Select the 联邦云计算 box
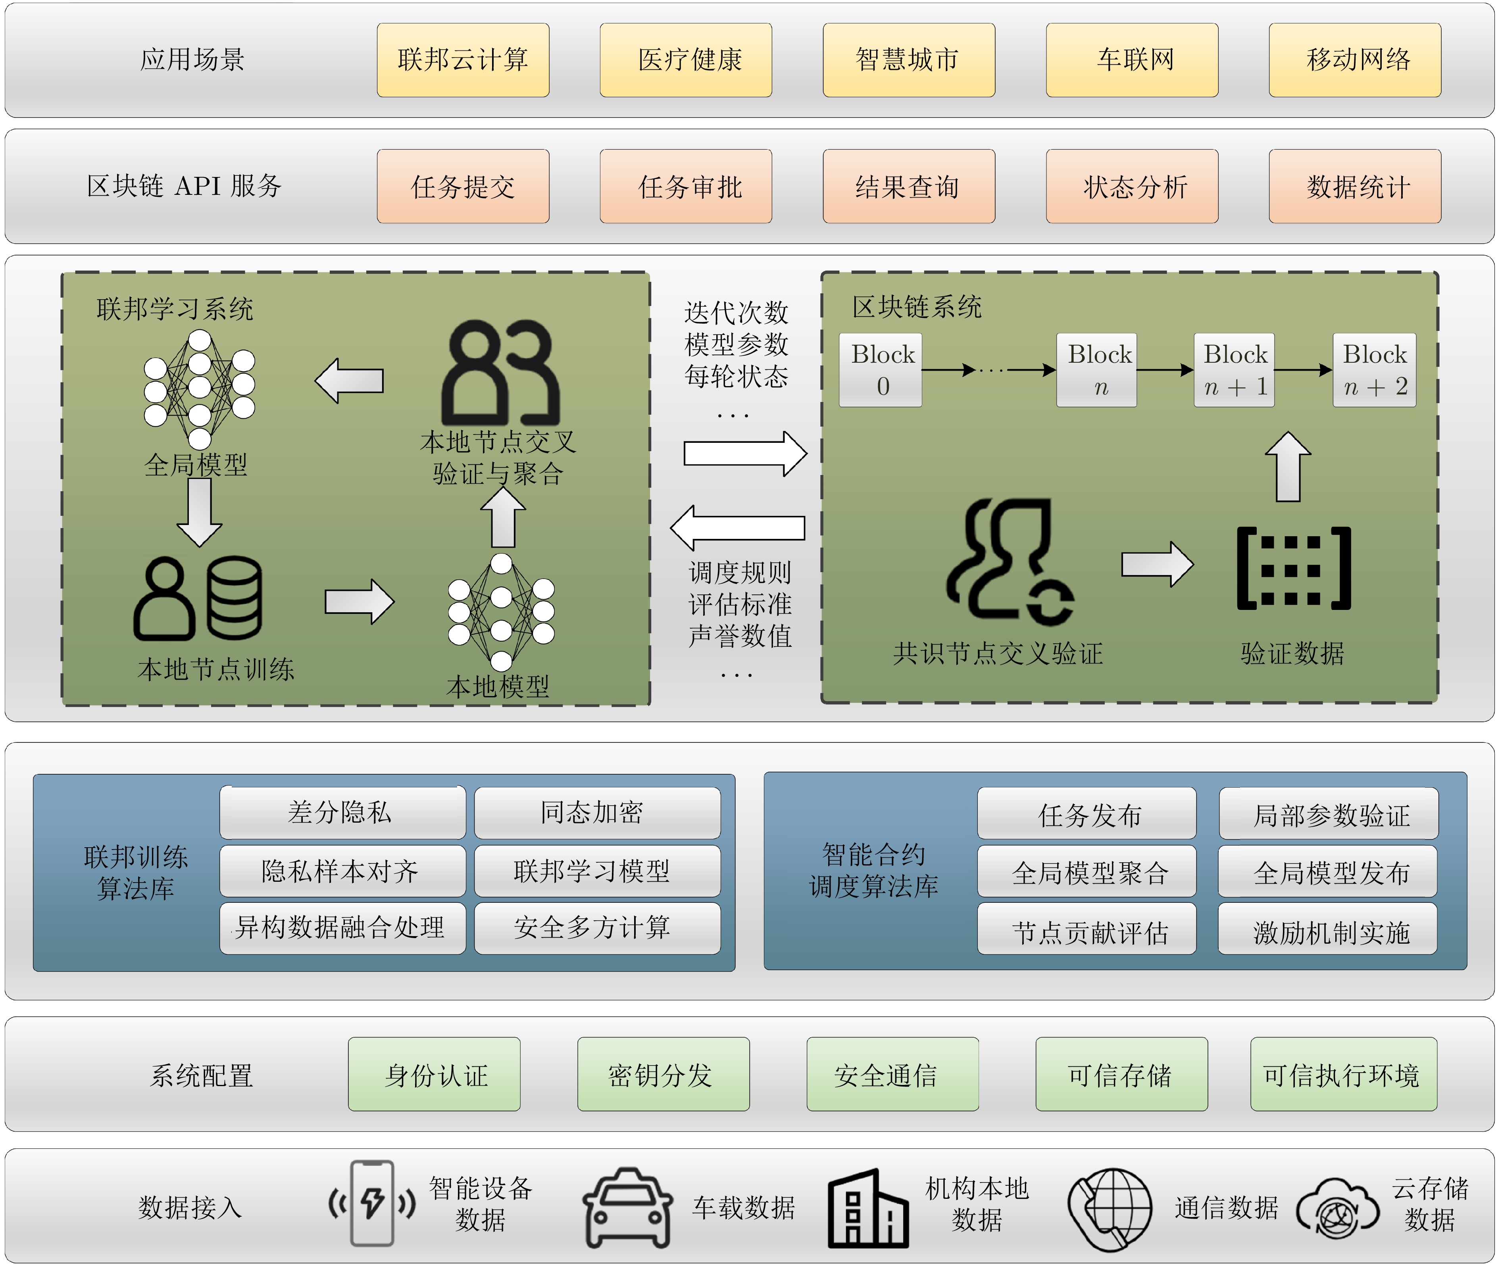Viewport: 1500px width, 1275px height. [x=463, y=60]
